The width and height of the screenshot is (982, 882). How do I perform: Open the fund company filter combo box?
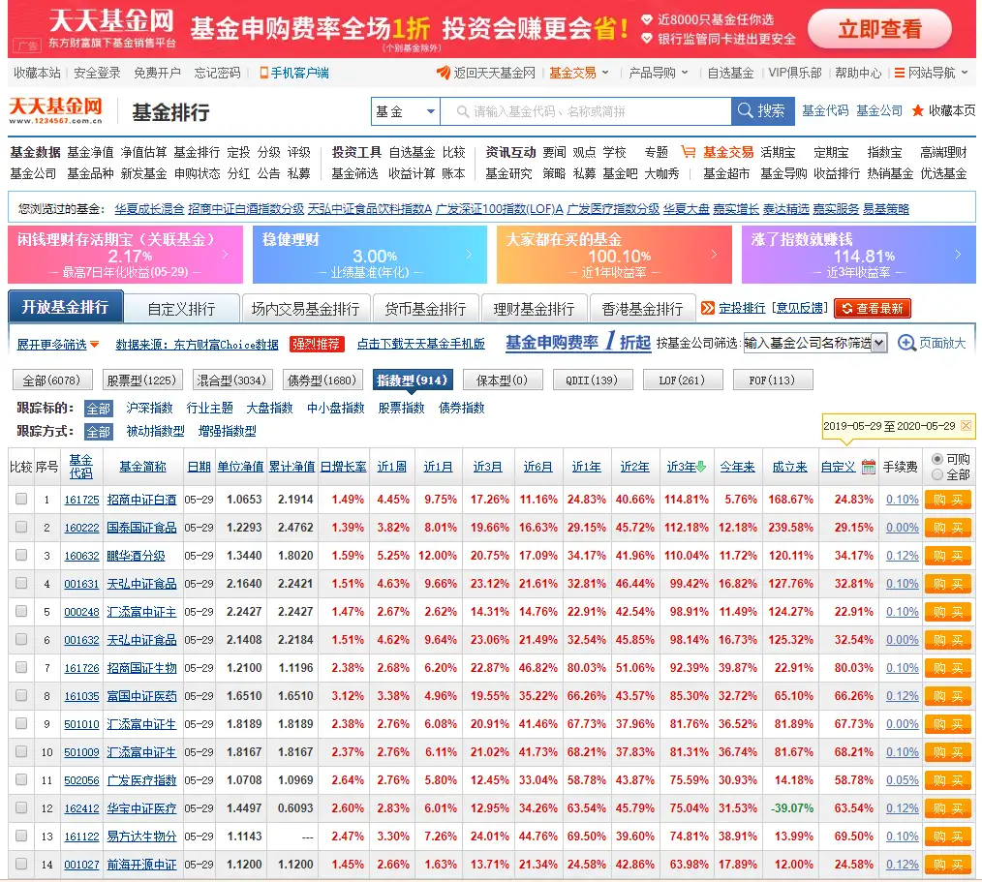click(x=814, y=343)
